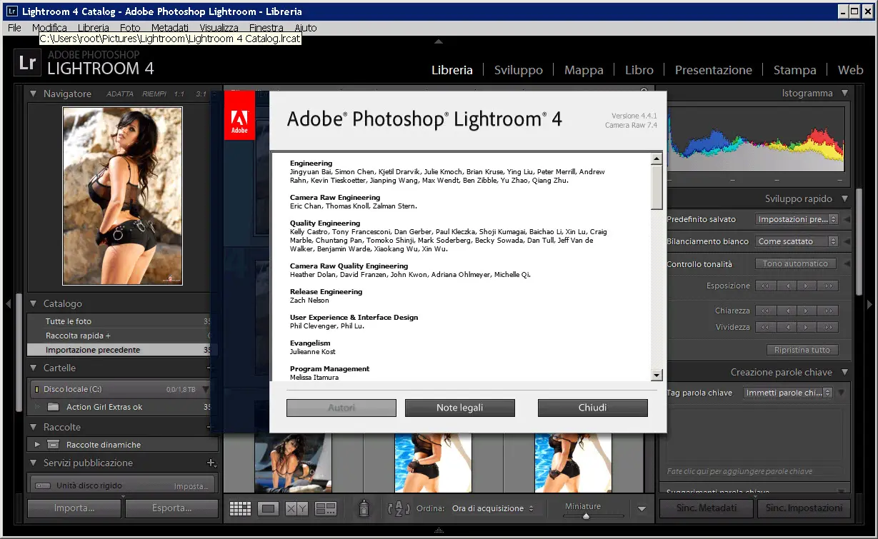Set Navigator zoom to 1:1
The height and width of the screenshot is (539, 878).
[179, 94]
